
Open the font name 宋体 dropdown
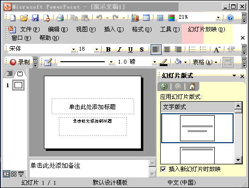pos(73,49)
